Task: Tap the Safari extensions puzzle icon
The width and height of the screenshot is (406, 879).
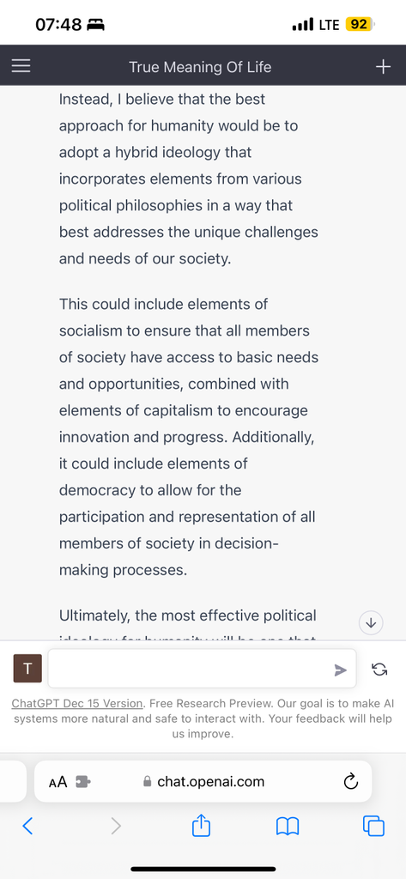Action: click(83, 782)
